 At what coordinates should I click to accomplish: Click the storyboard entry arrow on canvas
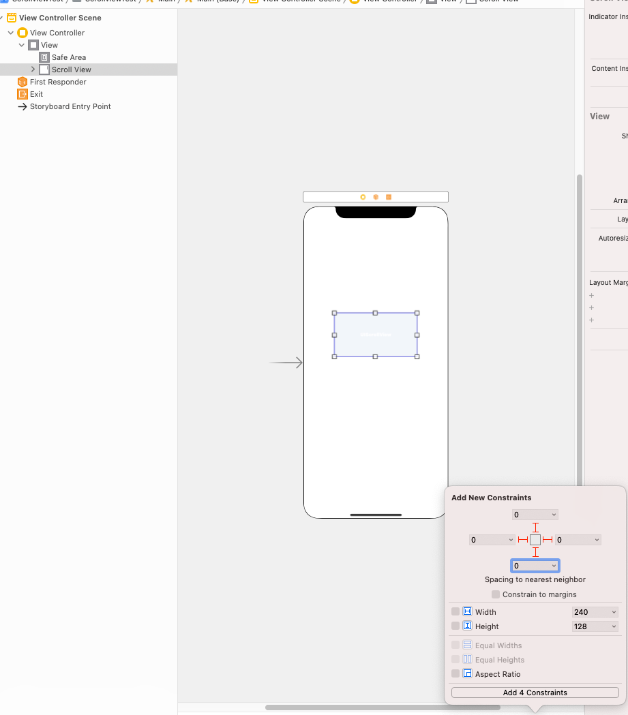point(286,363)
